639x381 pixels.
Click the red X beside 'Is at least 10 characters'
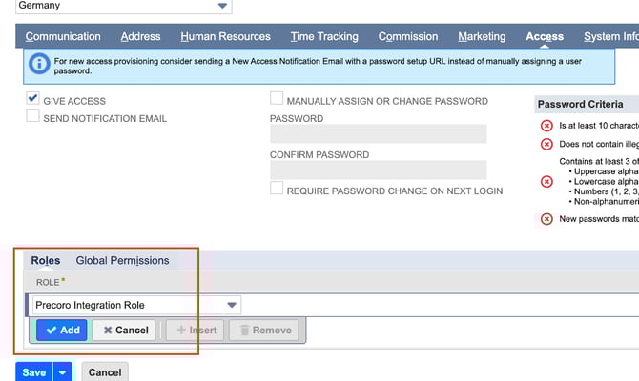point(546,125)
